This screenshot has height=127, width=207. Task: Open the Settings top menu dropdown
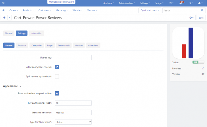(145, 3)
